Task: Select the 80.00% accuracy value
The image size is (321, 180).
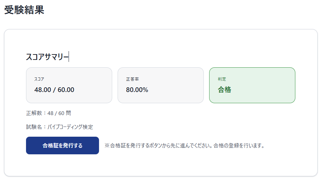Action: 137,90
